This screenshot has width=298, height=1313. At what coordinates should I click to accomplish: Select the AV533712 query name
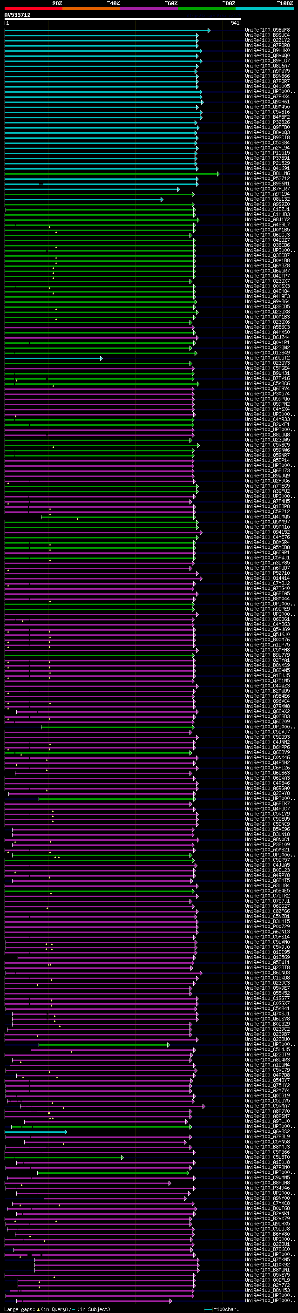tap(17, 15)
